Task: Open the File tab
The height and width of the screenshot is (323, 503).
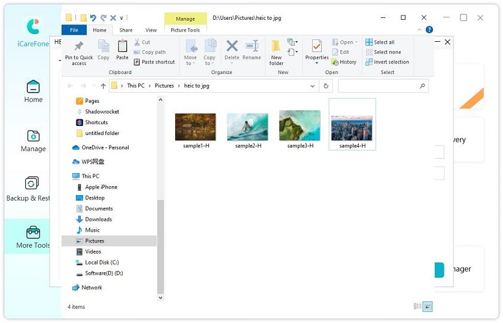Action: coord(74,30)
